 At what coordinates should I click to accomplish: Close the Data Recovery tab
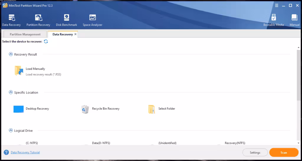point(75,34)
